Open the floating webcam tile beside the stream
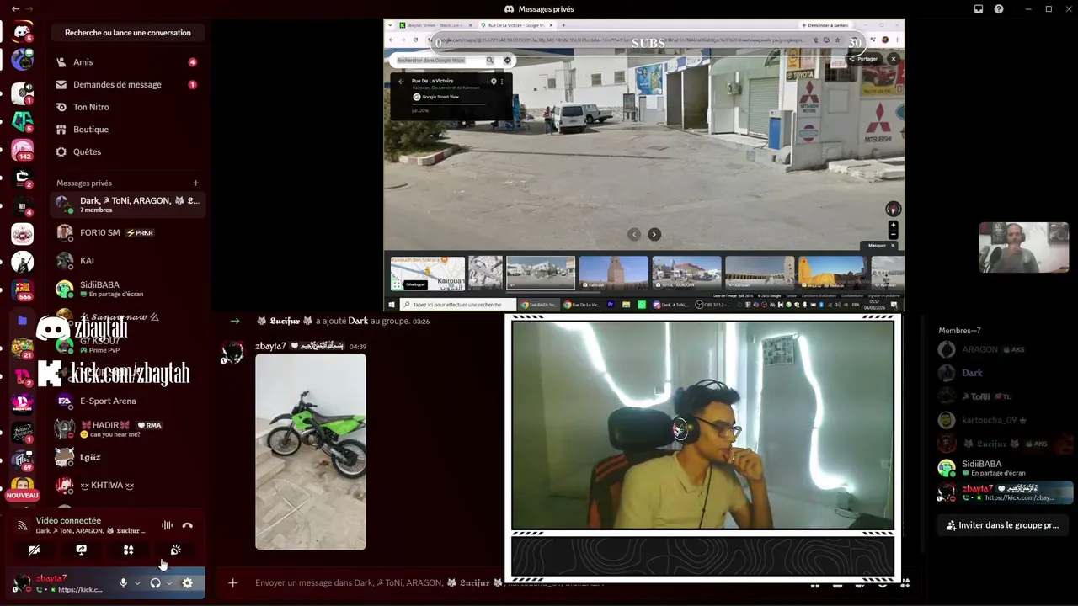Image resolution: width=1078 pixels, height=606 pixels. 1023,247
